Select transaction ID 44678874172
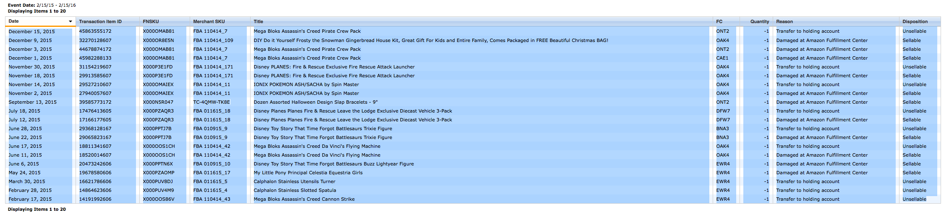The height and width of the screenshot is (215, 949). pos(95,49)
